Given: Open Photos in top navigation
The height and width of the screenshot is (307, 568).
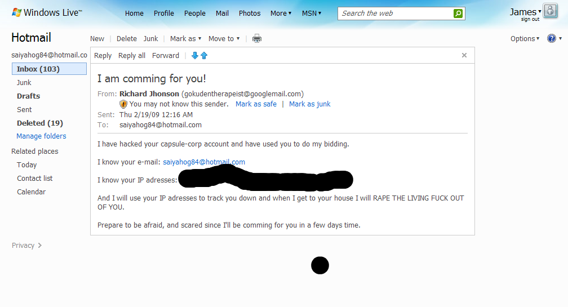Looking at the screenshot, I should click(250, 14).
